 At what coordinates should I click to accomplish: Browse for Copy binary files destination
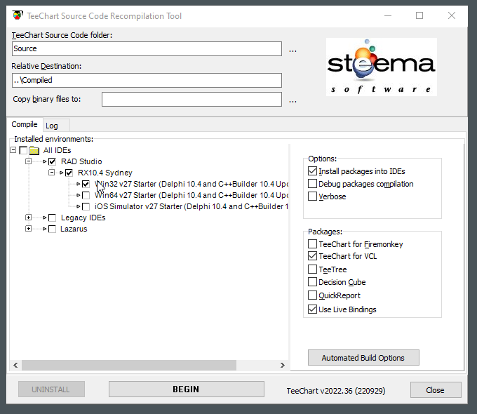[293, 100]
